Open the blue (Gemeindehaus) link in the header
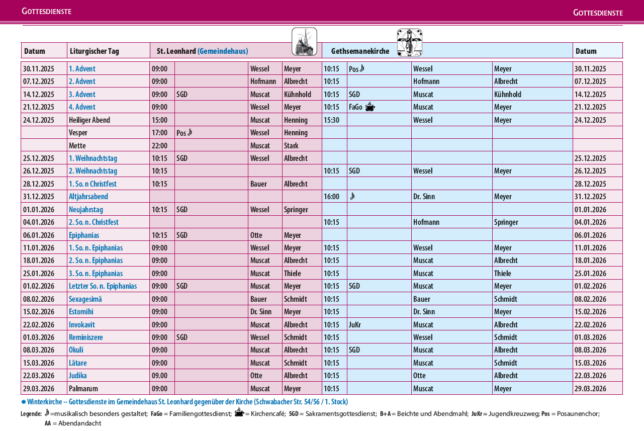644x431 pixels. coord(223,51)
